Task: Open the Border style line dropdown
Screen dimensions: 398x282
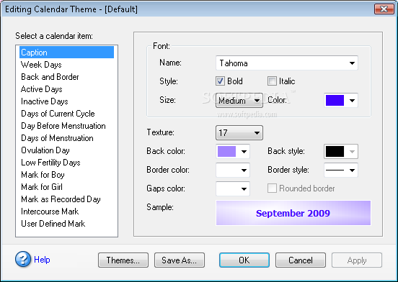Action: 341,170
